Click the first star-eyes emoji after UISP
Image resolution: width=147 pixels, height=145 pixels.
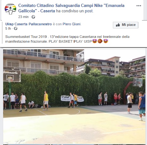[95, 41]
